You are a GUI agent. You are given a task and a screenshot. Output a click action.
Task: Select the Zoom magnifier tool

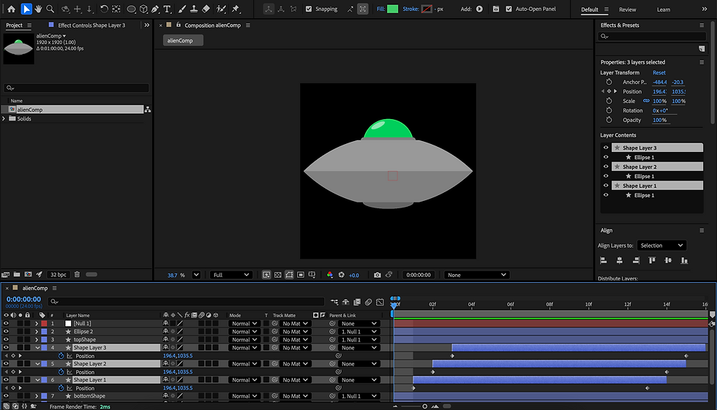[50, 9]
